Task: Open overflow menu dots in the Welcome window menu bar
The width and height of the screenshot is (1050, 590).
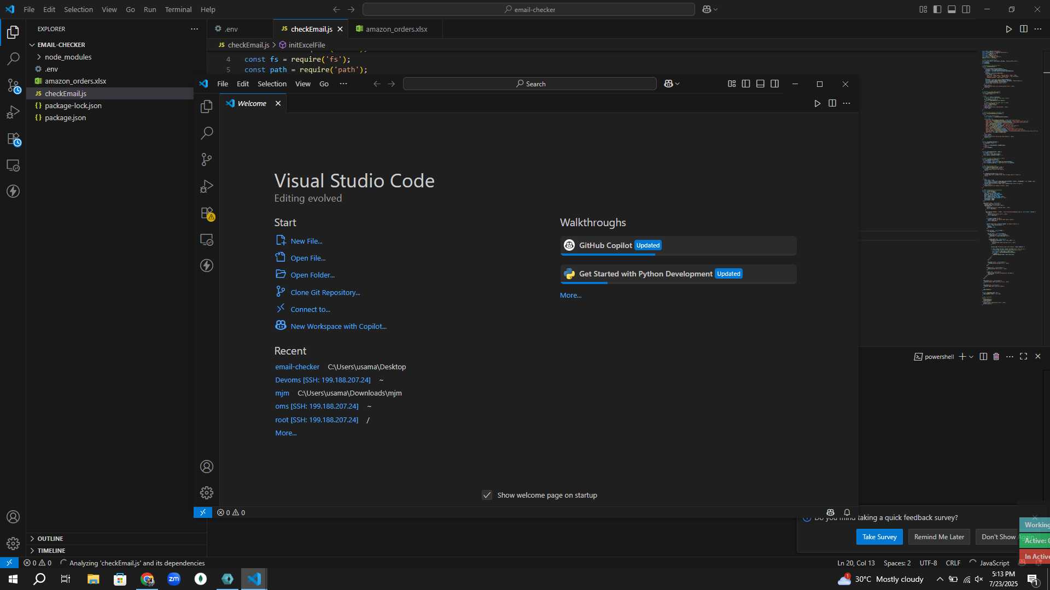Action: [343, 84]
